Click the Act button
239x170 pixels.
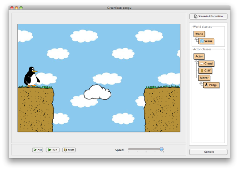(x=38, y=150)
